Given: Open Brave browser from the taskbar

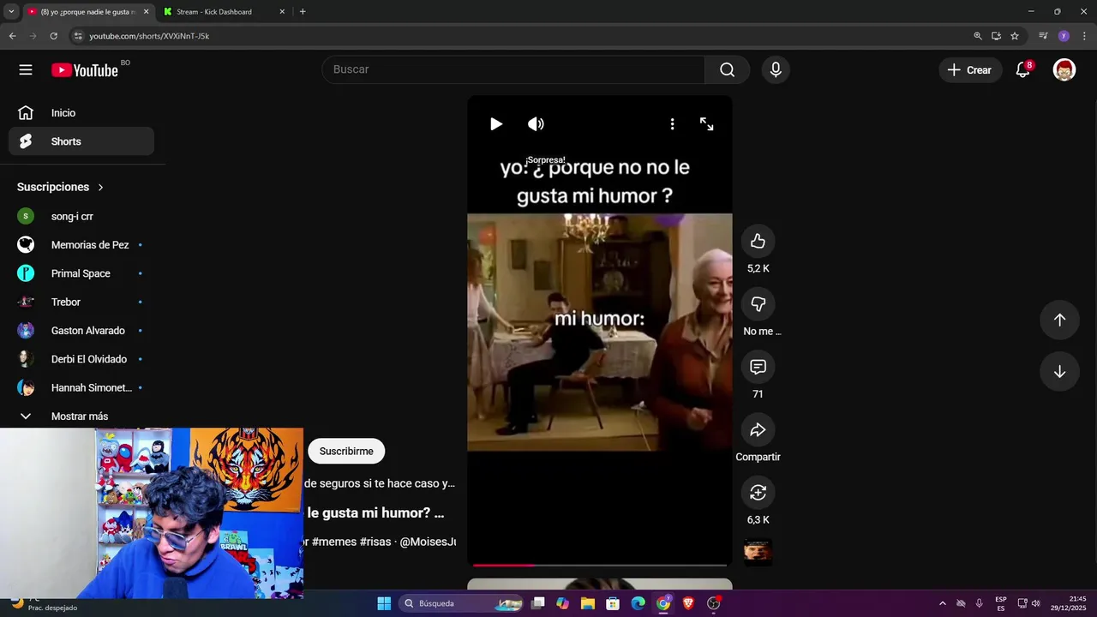Looking at the screenshot, I should coord(688,603).
